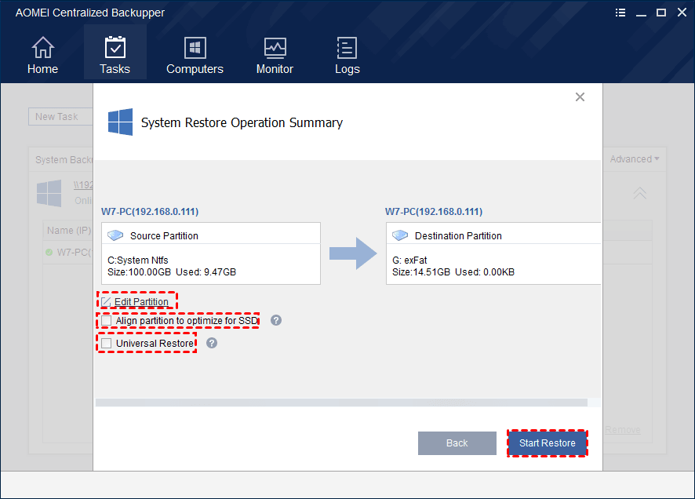Click the Windows logo in dialog header
Screen dimensions: 695x499
[x=120, y=122]
